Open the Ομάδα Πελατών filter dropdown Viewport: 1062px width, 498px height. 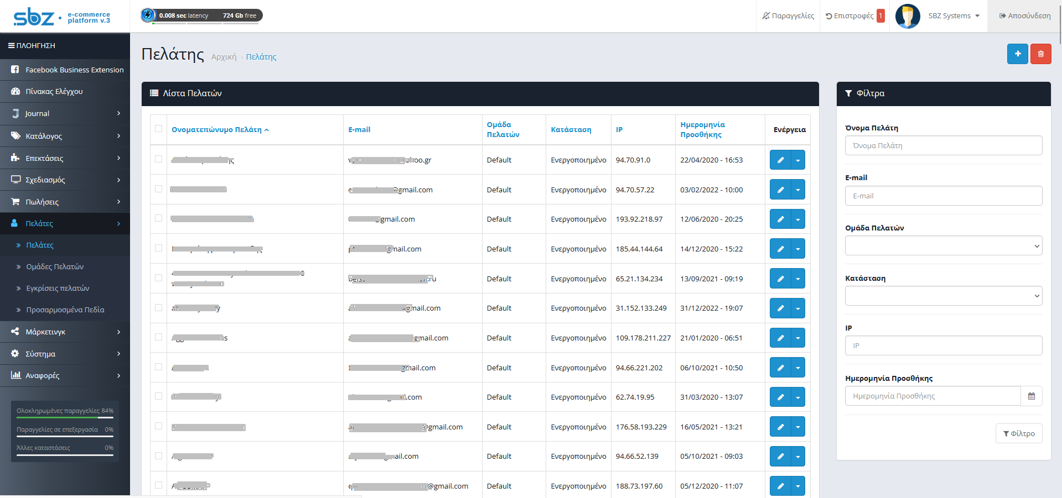[x=943, y=246]
